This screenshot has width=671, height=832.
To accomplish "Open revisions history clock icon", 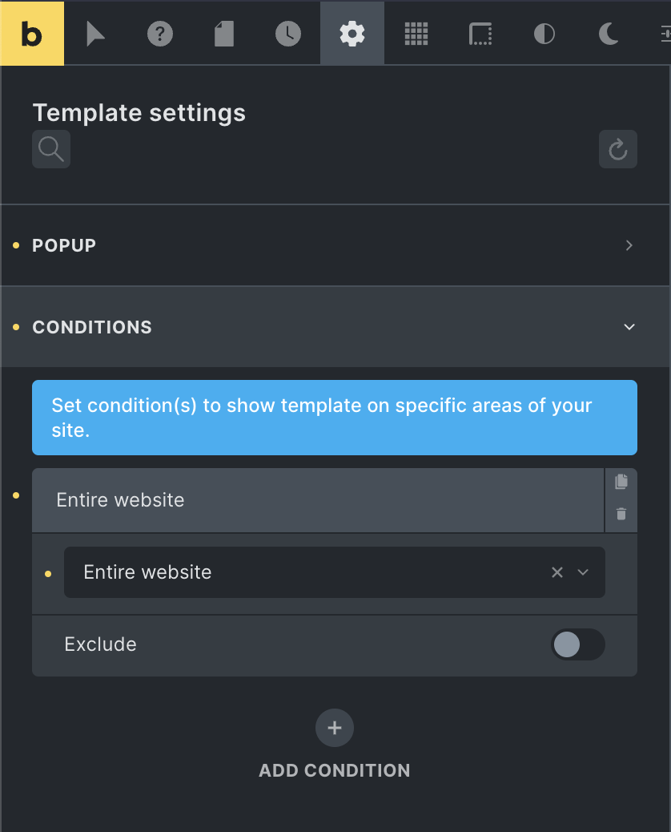I will click(288, 34).
